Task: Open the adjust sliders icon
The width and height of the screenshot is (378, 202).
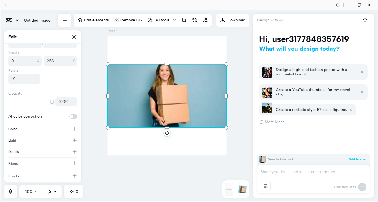Action: point(205,20)
